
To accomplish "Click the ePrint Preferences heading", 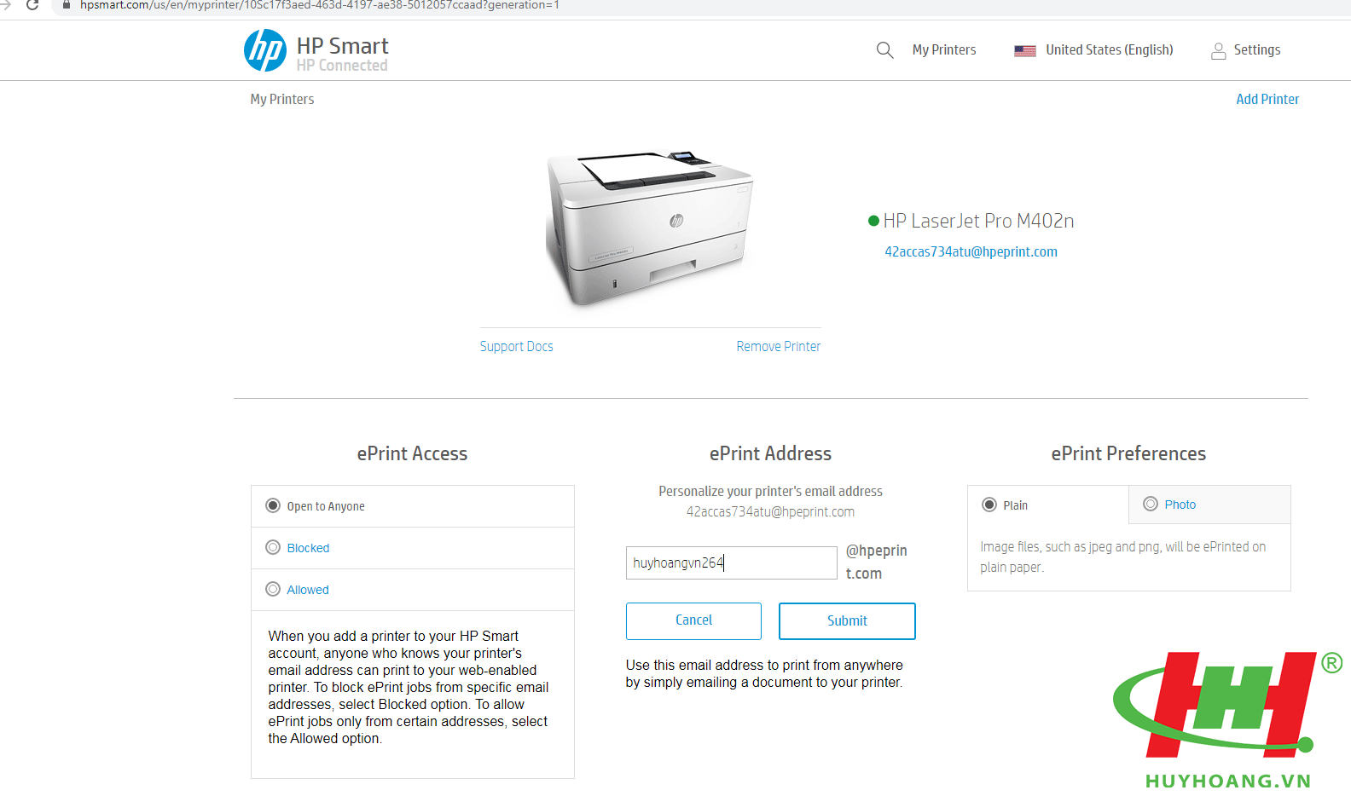I will coord(1128,453).
